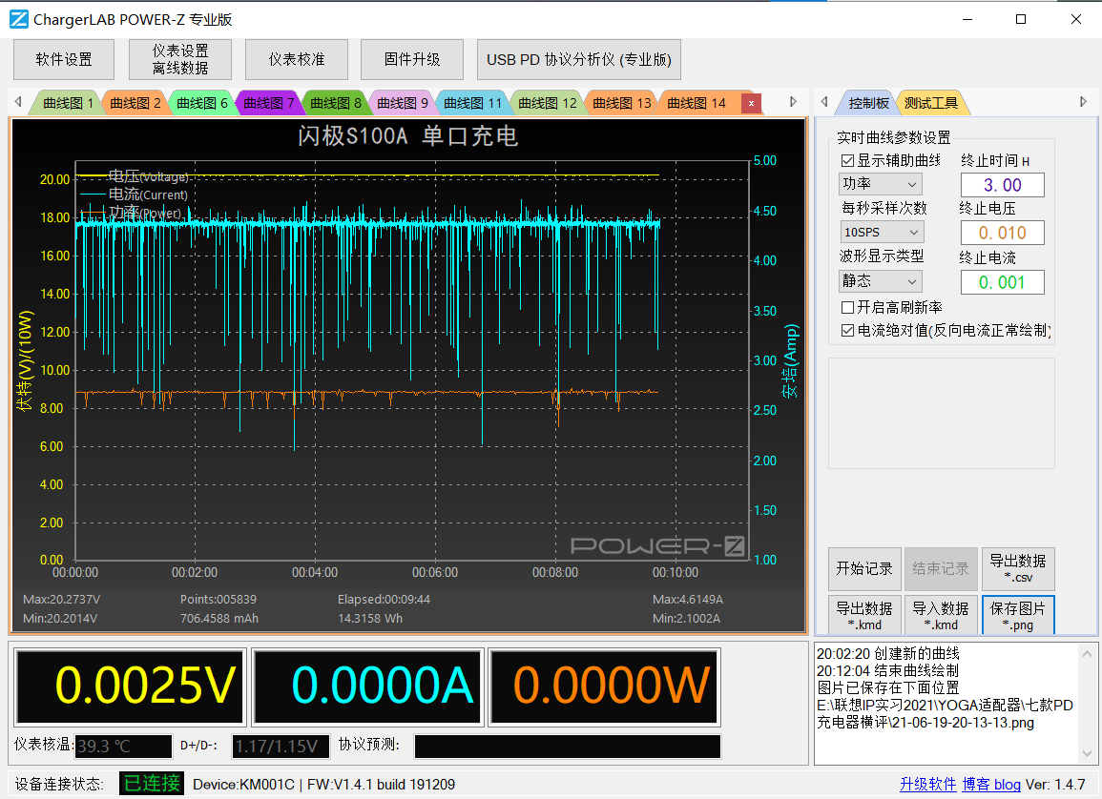Click the 39.3 ℃ meter temperature field
The height and width of the screenshot is (799, 1102).
(123, 747)
